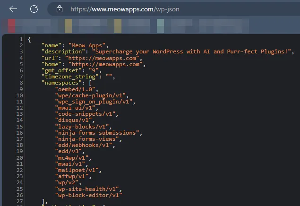Select the "home" value https://meowapps.com
Viewport: 300px width, 206px height.
(x=105, y=64)
